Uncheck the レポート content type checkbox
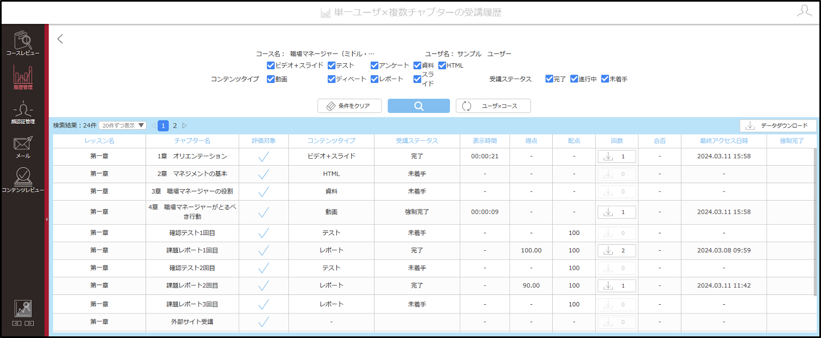Screen dimensions: 821x338 point(375,79)
